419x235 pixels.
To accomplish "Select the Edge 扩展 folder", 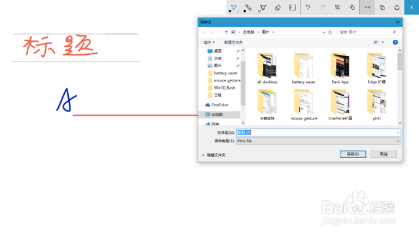I will (x=376, y=68).
